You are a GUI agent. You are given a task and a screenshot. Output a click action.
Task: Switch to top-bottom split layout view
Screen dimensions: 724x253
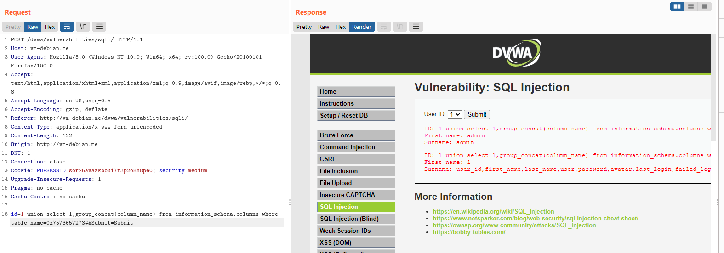(690, 6)
